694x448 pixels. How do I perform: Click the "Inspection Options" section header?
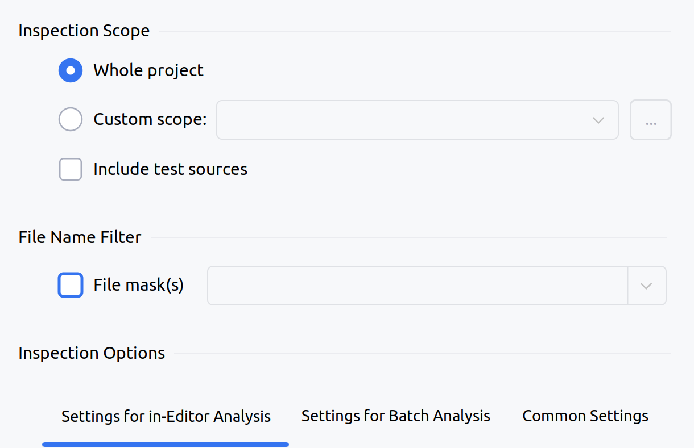tap(91, 353)
